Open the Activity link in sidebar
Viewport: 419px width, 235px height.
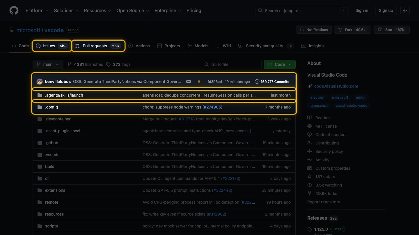(x=318, y=160)
